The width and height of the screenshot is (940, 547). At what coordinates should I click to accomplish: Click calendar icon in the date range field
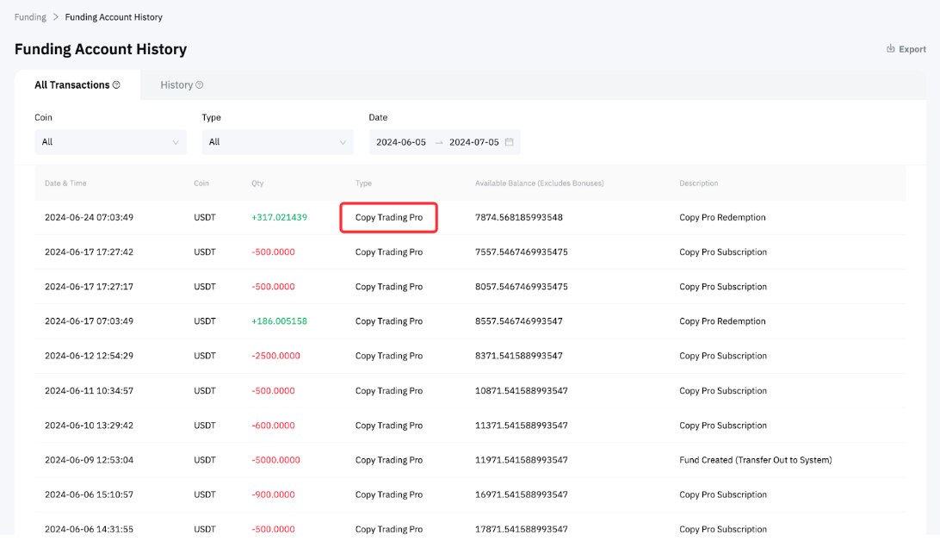tap(510, 142)
